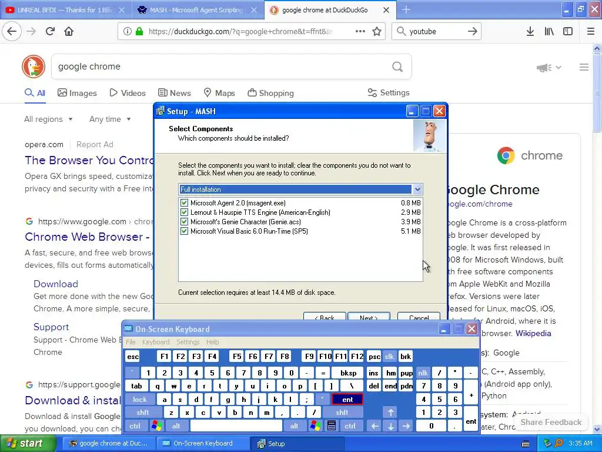Viewport: 602px width, 452px height.
Task: Open the Full installation type dropdown
Action: tap(417, 189)
